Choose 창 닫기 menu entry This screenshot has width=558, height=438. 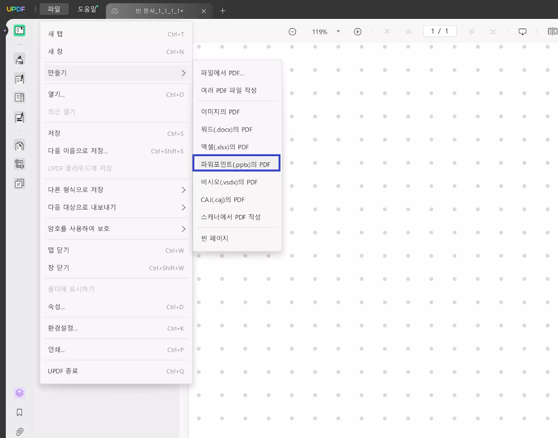pos(116,268)
